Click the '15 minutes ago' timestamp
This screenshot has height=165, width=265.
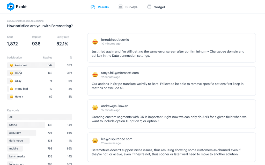click(x=111, y=110)
